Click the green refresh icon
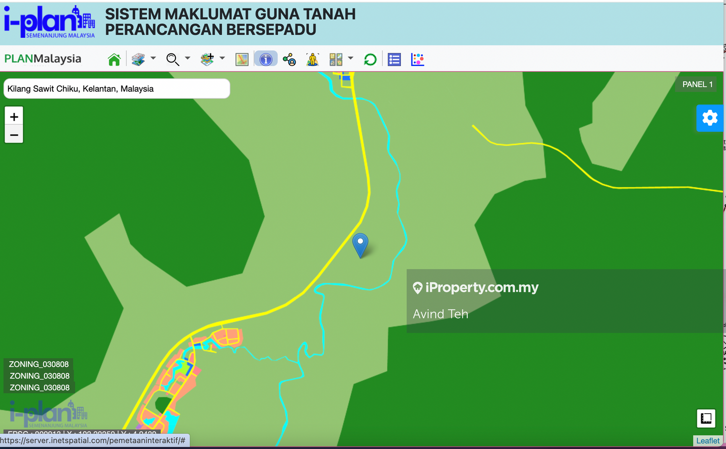Viewport: 726px width, 449px height. click(x=370, y=59)
